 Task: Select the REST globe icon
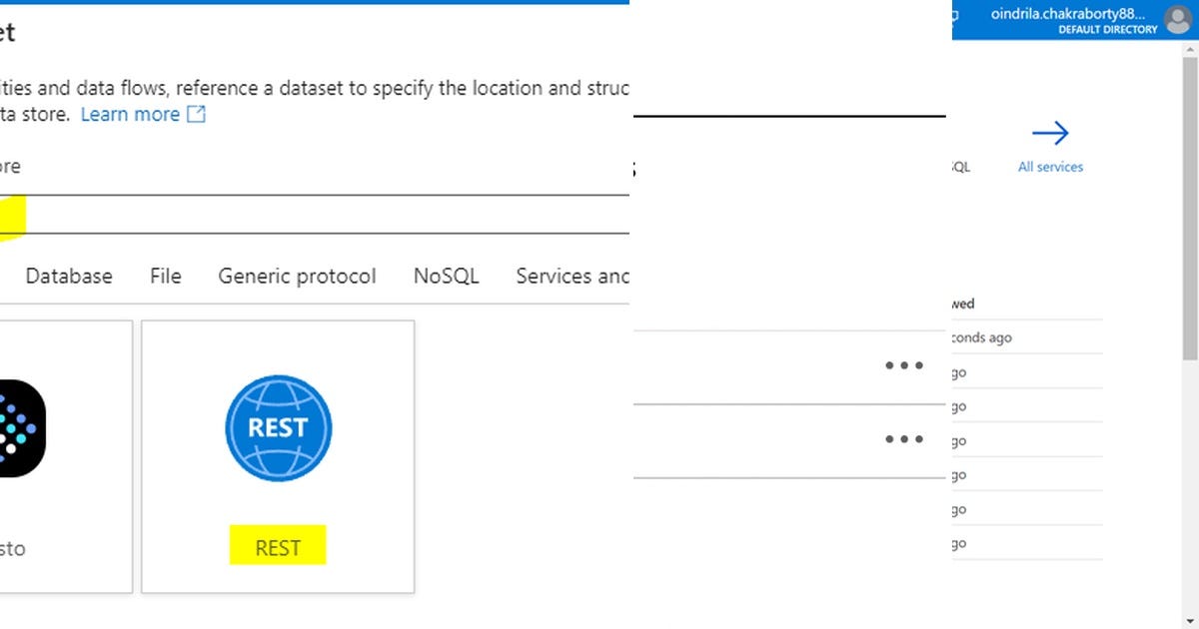(x=278, y=428)
